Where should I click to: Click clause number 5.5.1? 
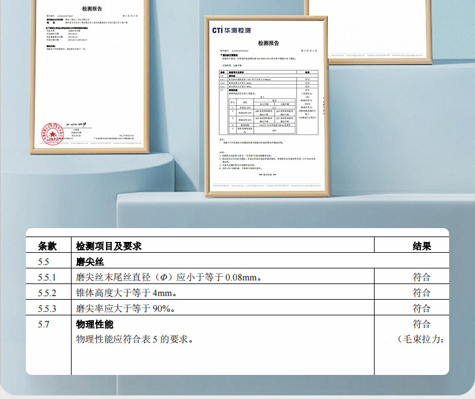(x=47, y=277)
